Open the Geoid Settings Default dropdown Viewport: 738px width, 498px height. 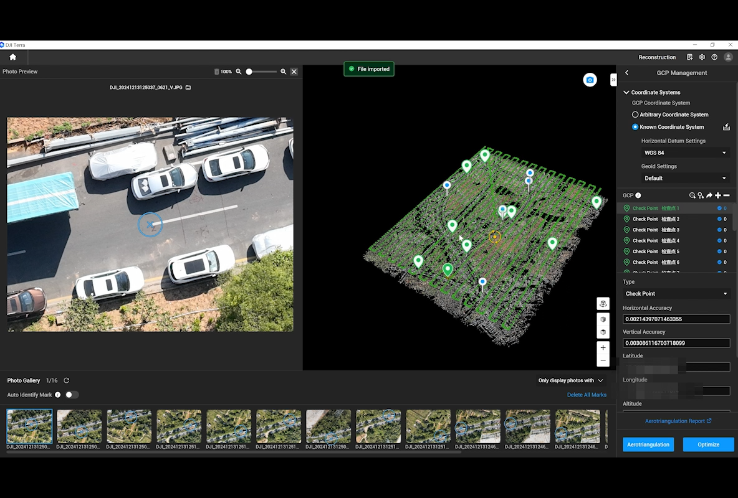(684, 179)
